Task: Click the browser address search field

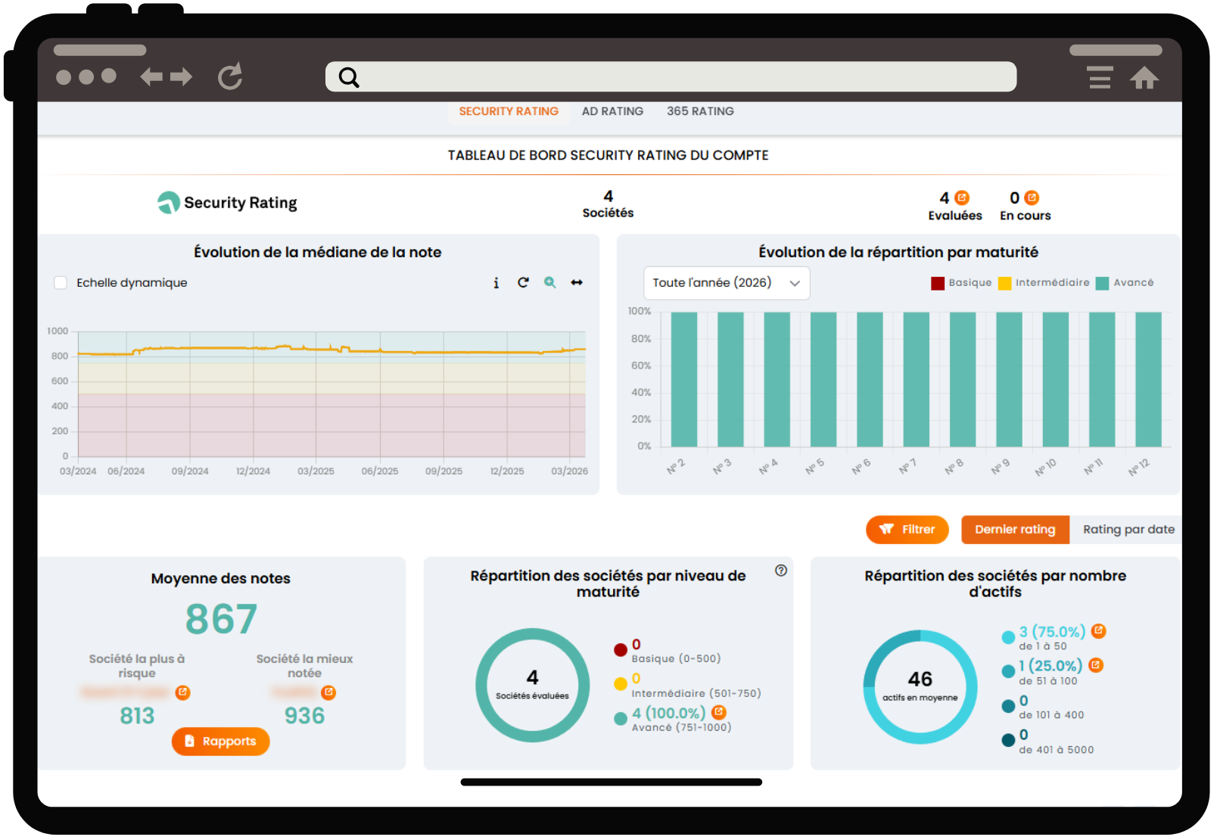Action: click(671, 76)
